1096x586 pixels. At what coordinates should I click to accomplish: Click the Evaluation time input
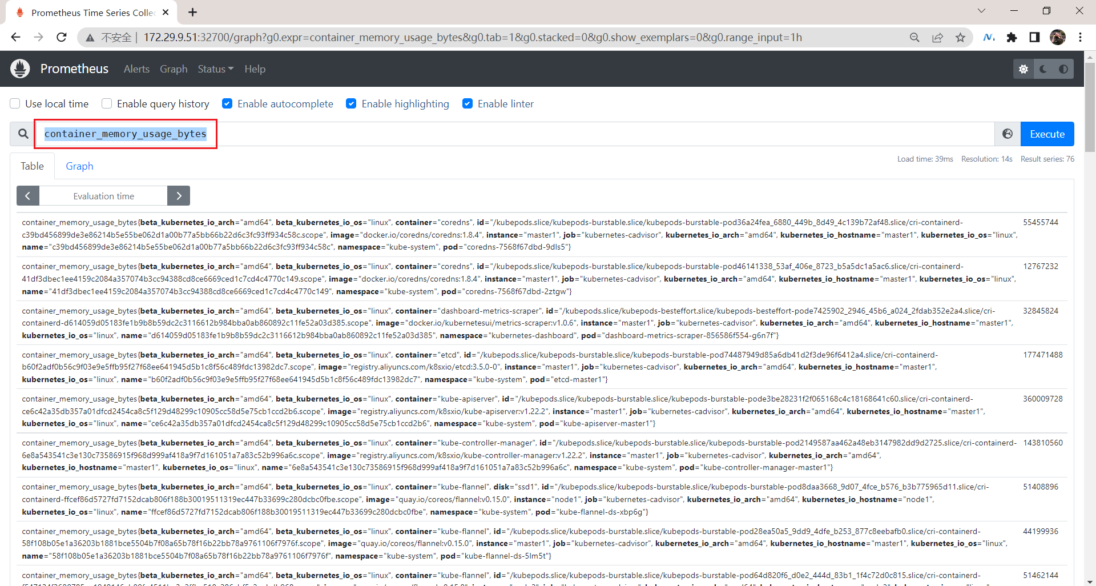pos(103,196)
